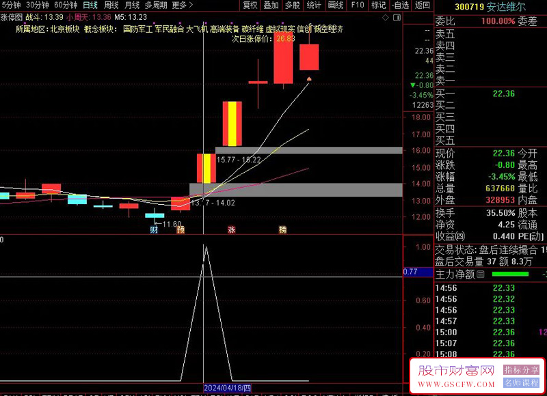Click the 国防军工 concept sector link

coord(138,29)
